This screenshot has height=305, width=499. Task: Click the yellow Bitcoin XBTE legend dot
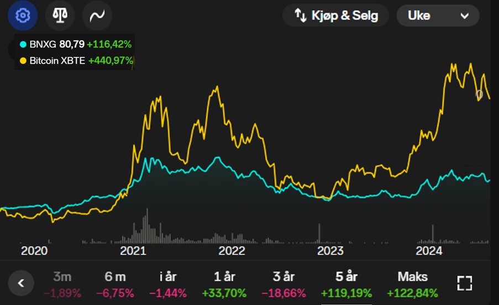[23, 60]
